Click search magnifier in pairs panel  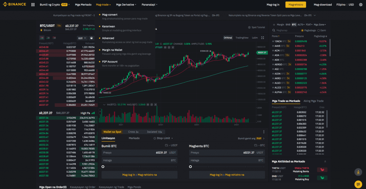[x=274, y=30]
